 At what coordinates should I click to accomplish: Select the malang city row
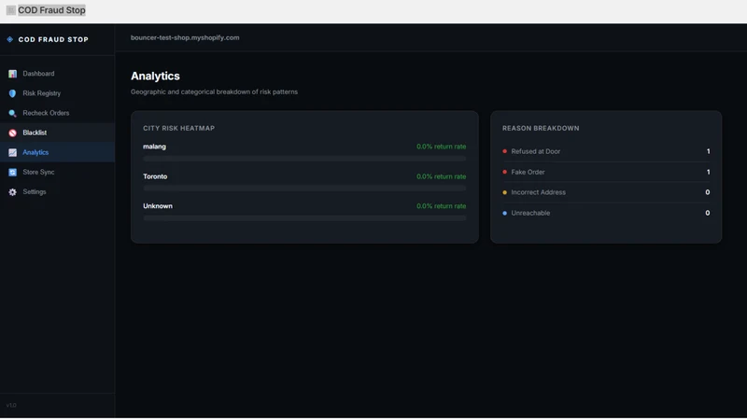(x=304, y=152)
